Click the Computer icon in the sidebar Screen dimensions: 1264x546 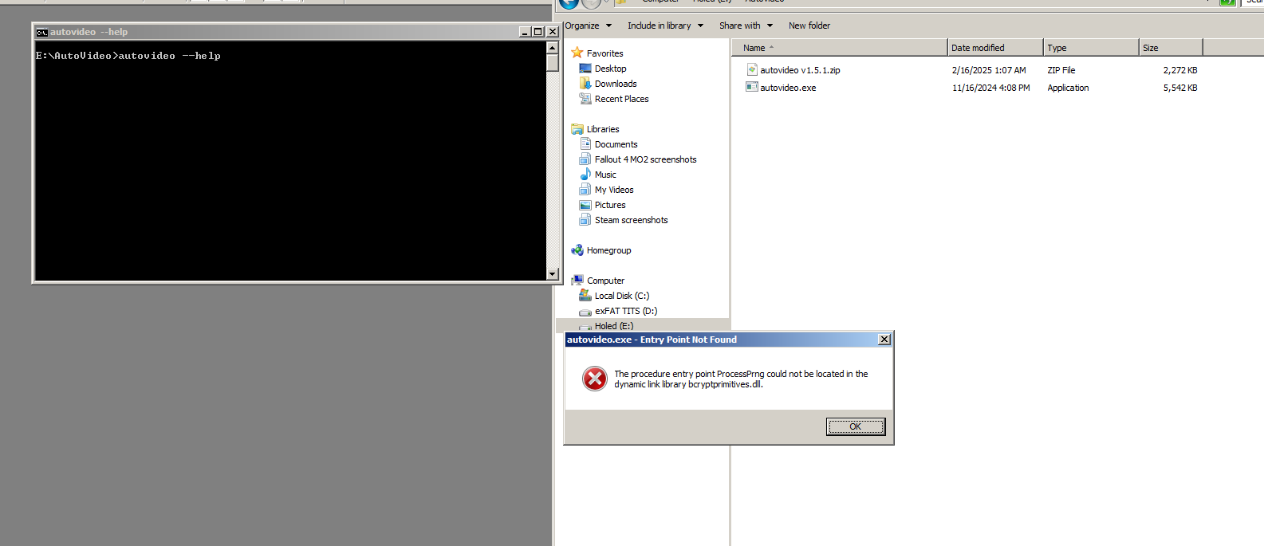pos(577,280)
